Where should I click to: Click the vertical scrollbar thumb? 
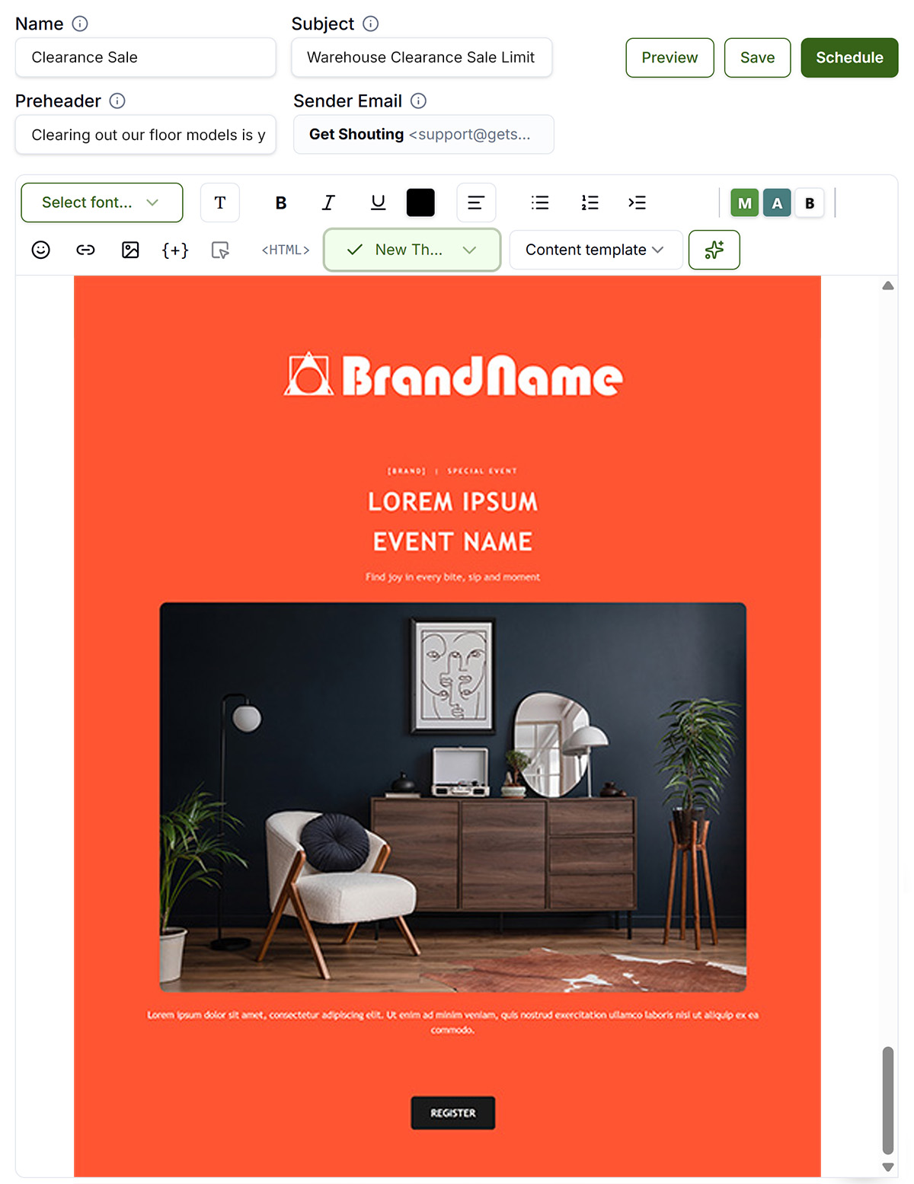[888, 1101]
